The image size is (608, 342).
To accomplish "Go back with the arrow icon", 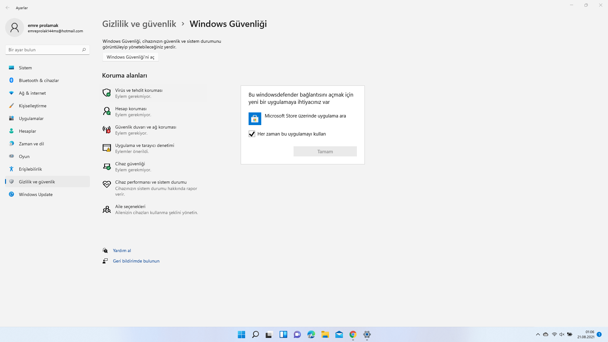I will [x=8, y=8].
